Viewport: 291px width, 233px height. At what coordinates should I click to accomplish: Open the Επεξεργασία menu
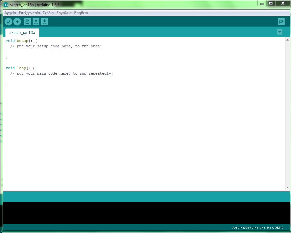29,13
